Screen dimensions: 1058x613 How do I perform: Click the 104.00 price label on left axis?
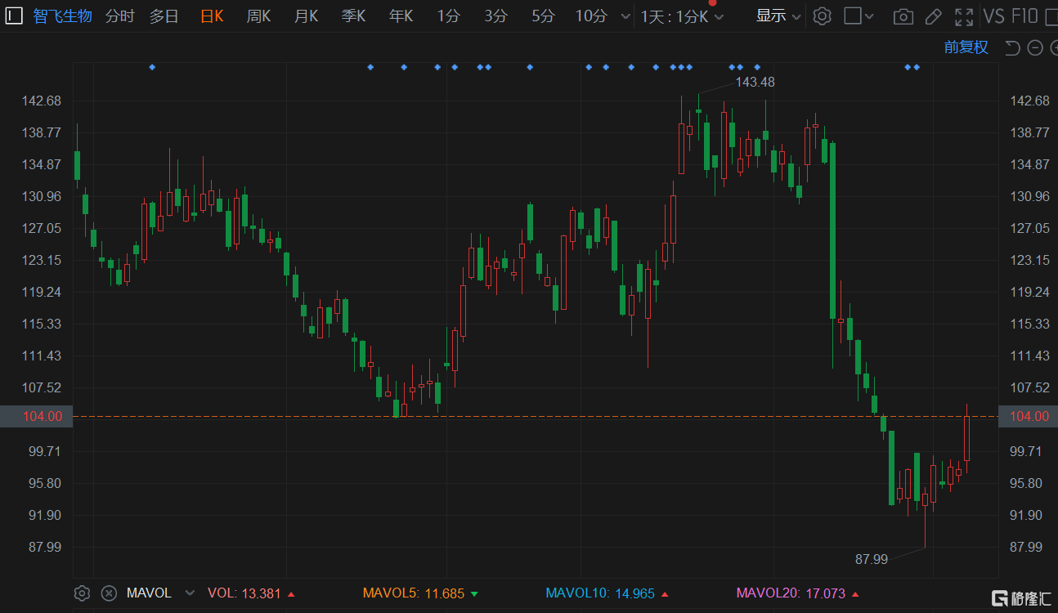tap(43, 416)
